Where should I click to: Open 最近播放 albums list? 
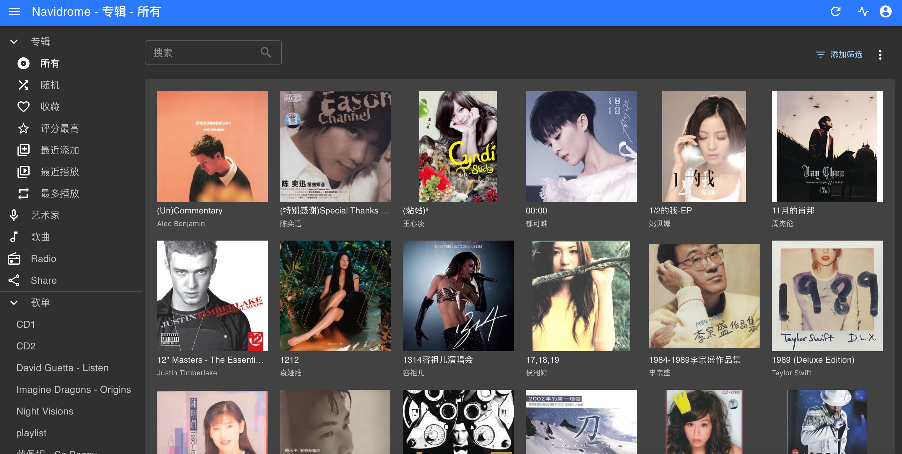tap(60, 172)
